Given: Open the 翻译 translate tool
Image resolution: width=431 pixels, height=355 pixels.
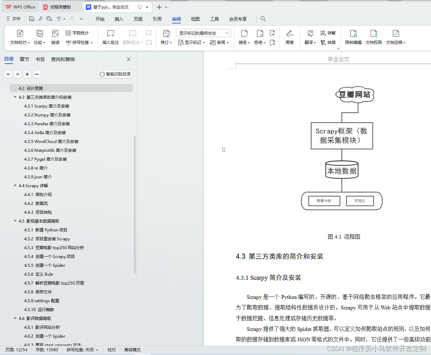Looking at the screenshot, I should [x=309, y=37].
